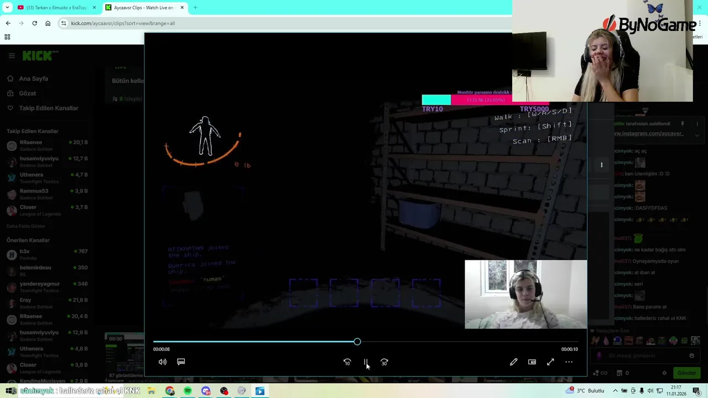Open the player's more options menu

click(x=569, y=362)
